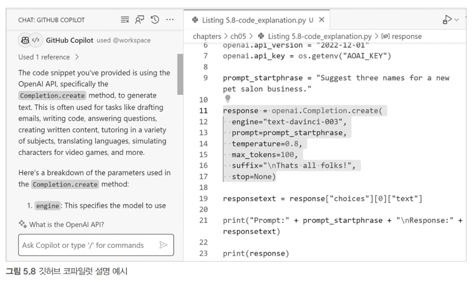The image size is (474, 284).
Task: Click the breadcrumb file name Listing 5.8-code_explanation.py
Action: (x=320, y=37)
